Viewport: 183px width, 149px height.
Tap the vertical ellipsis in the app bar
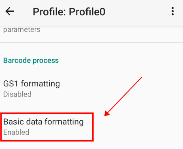point(172,11)
